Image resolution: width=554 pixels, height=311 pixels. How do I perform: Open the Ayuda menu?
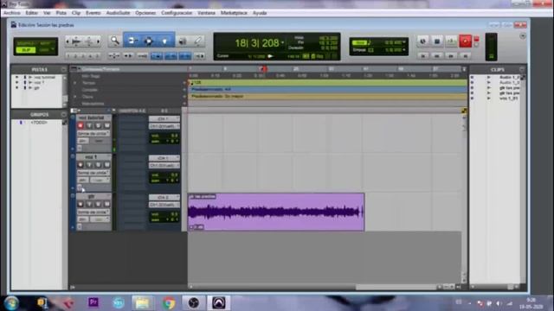click(260, 13)
